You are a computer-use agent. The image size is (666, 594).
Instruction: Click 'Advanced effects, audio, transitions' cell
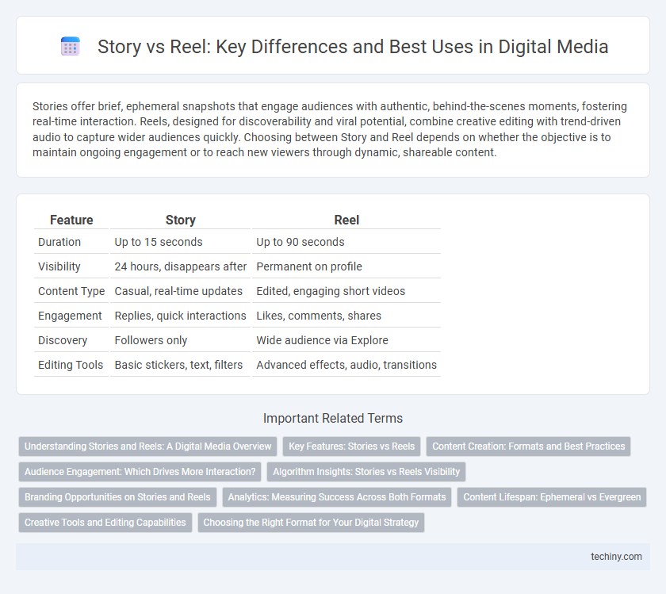(346, 365)
